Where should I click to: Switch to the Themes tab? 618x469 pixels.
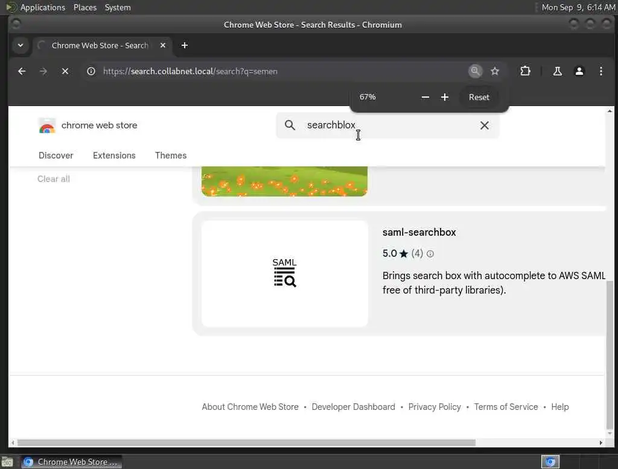tap(171, 156)
